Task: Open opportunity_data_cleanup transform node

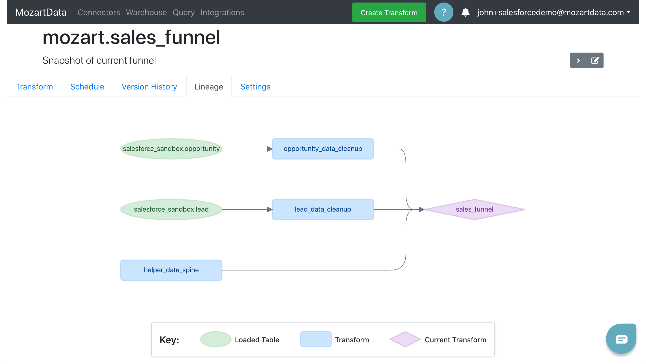Action: click(x=323, y=149)
